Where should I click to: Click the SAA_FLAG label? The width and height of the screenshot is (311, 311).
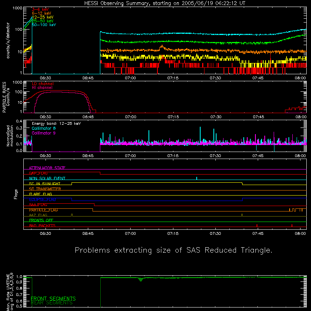(38, 205)
